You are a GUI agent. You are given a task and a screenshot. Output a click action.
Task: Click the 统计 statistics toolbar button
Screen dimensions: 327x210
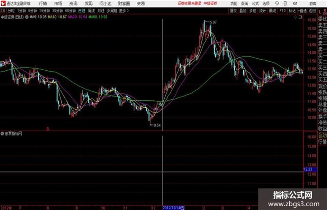click(262, 11)
